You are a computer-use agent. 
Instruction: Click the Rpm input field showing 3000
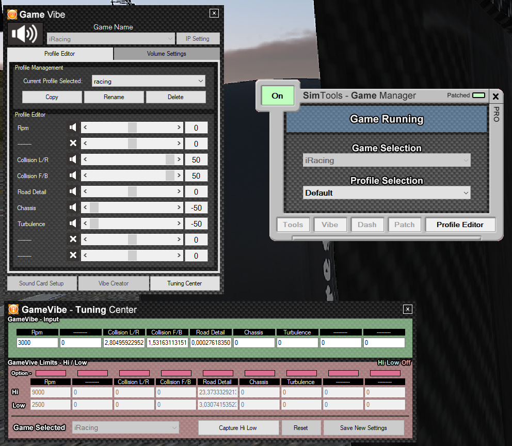point(37,342)
